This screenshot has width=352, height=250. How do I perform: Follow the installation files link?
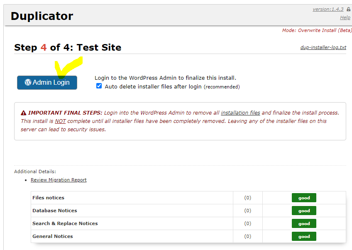tap(240, 113)
